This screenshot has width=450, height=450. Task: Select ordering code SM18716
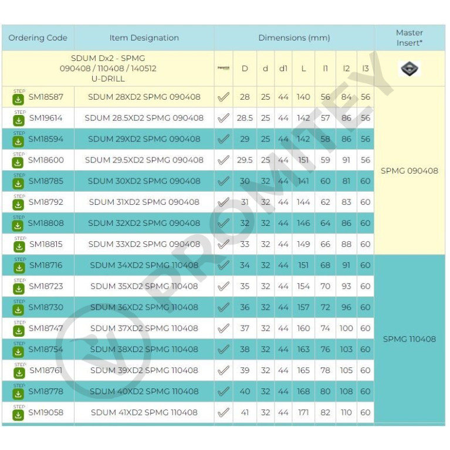46,265
